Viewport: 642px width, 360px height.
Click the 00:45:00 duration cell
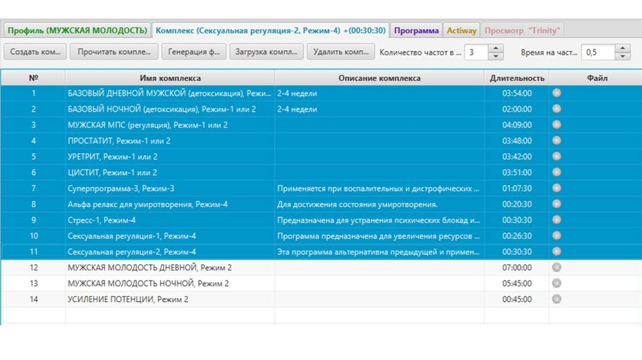click(x=517, y=299)
